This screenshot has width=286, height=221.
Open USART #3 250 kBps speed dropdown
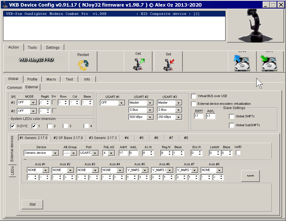pyautogui.click(x=178, y=117)
